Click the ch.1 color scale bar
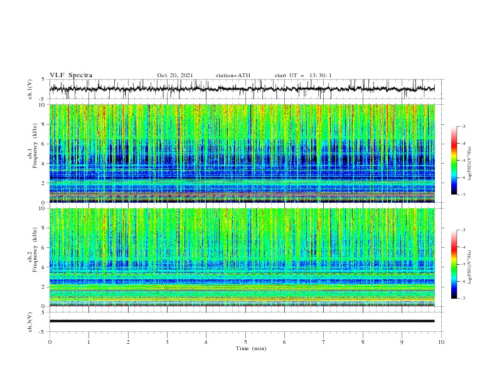This screenshot has width=497, height=384. [454, 161]
